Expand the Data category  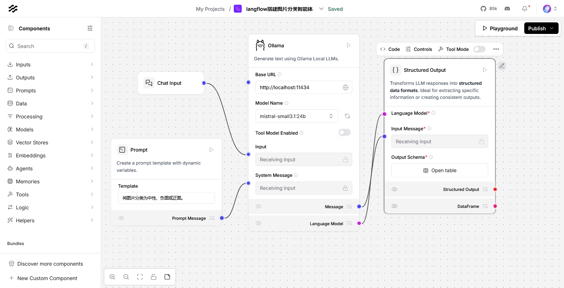51,104
